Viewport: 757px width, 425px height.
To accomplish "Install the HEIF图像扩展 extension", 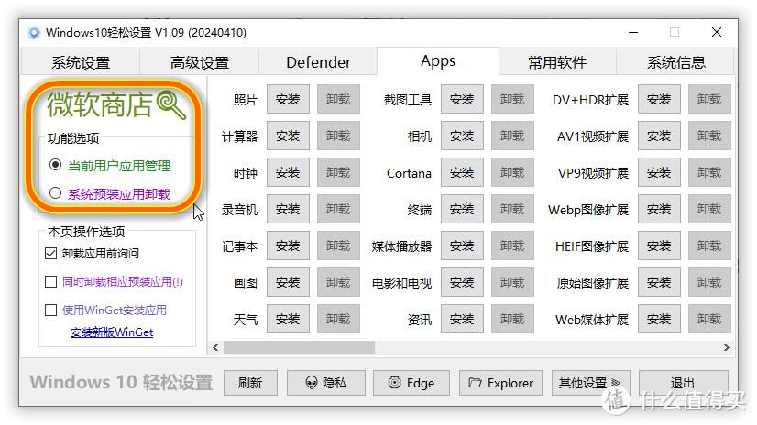I will pos(659,246).
